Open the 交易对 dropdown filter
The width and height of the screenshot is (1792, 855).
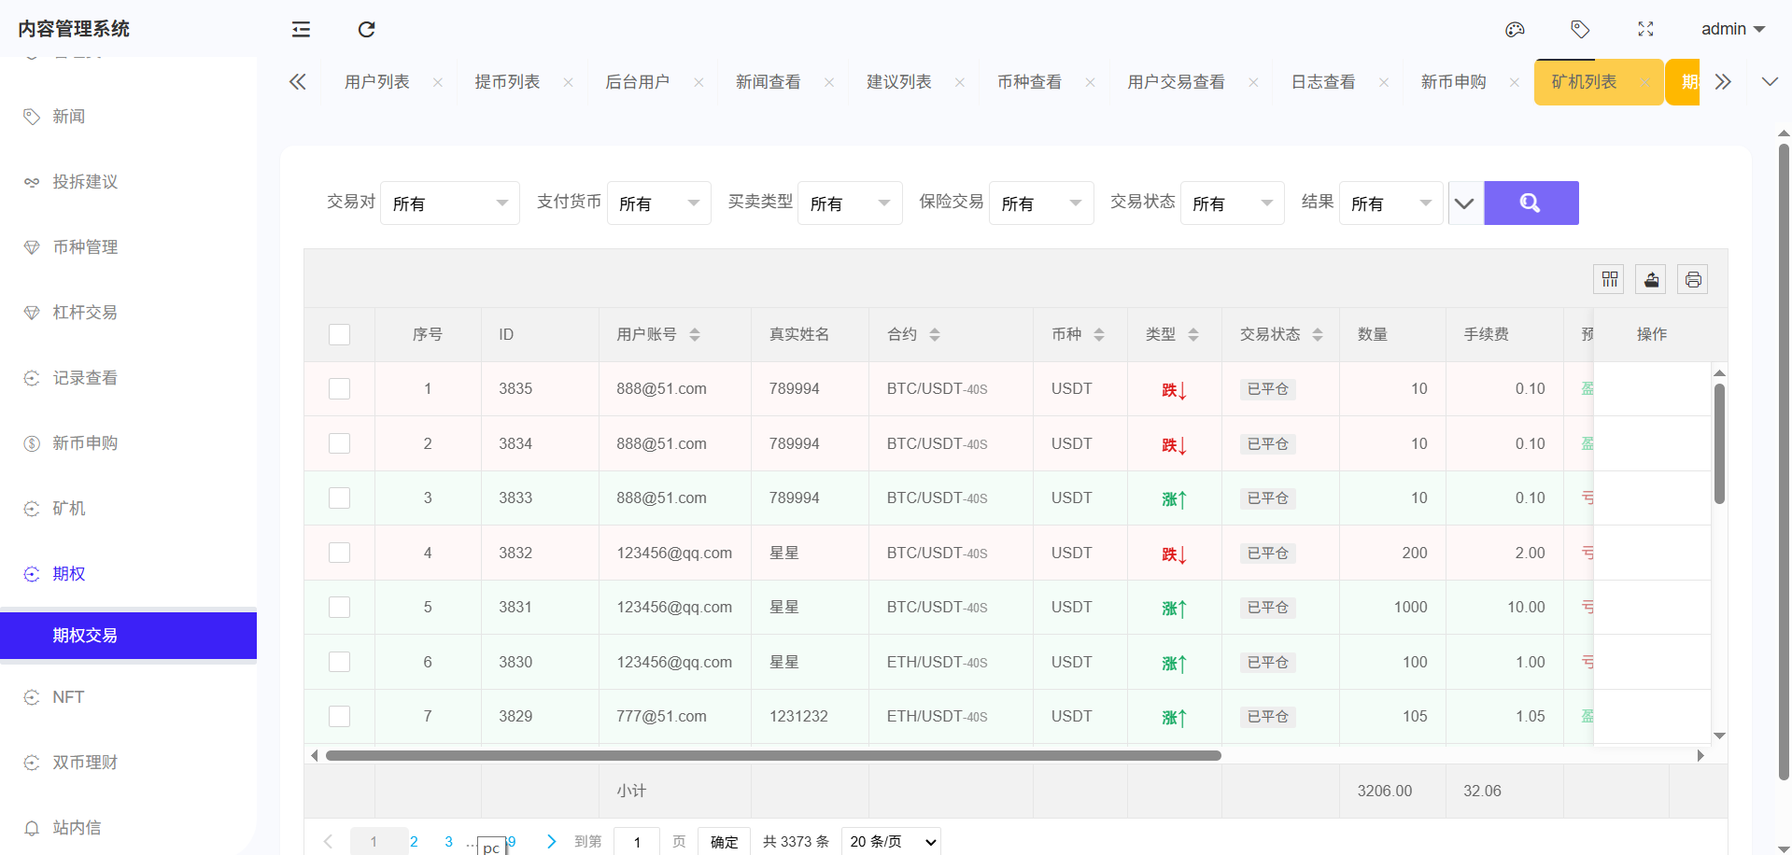point(449,203)
